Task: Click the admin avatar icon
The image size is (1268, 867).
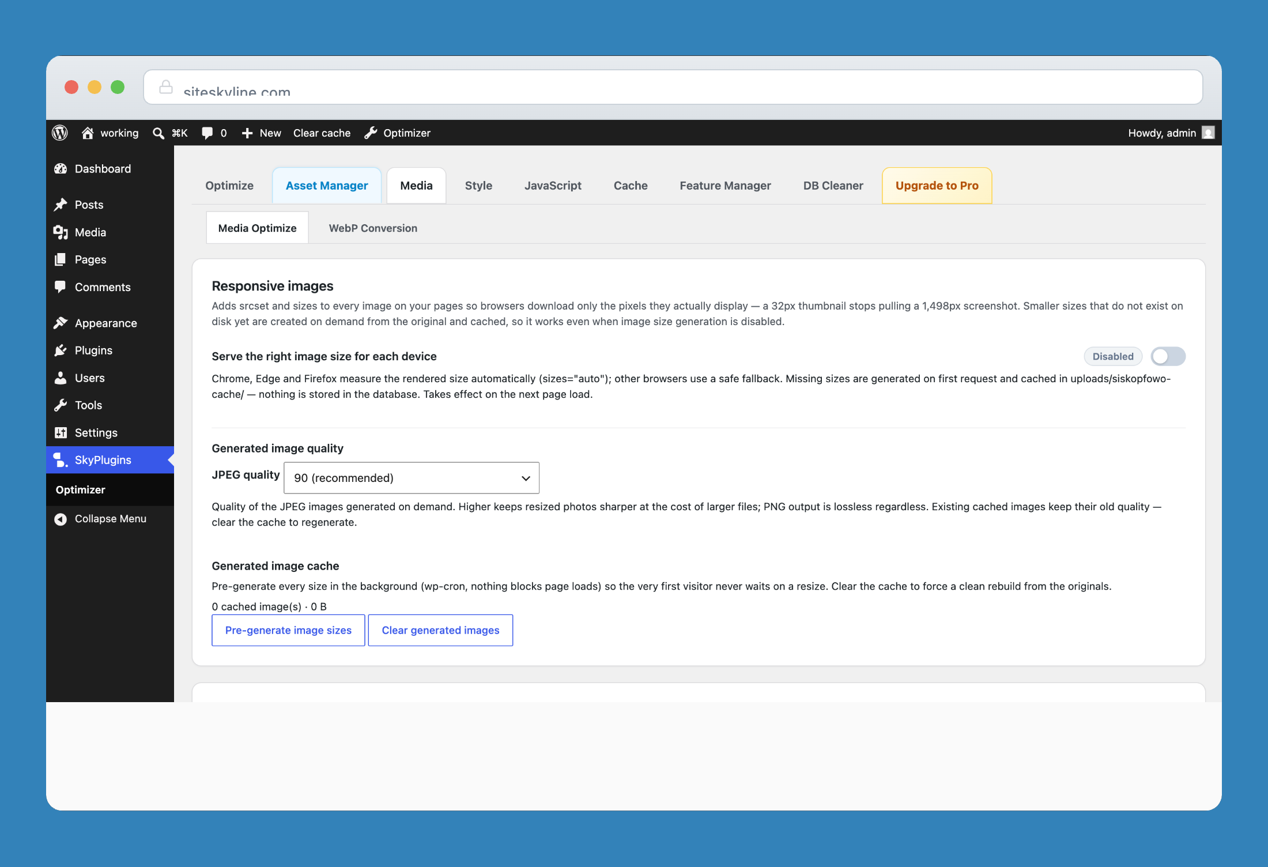Action: point(1208,133)
